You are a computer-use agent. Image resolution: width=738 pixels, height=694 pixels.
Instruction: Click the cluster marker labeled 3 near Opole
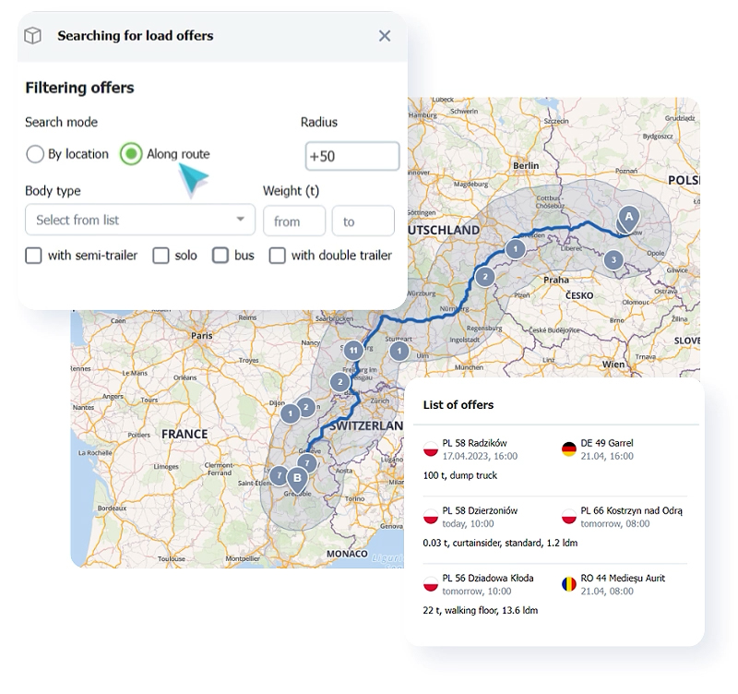(613, 259)
